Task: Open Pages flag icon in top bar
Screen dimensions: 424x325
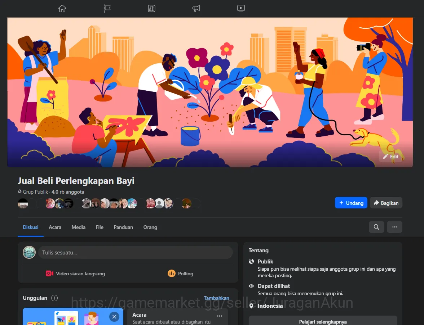Action: pyautogui.click(x=107, y=8)
